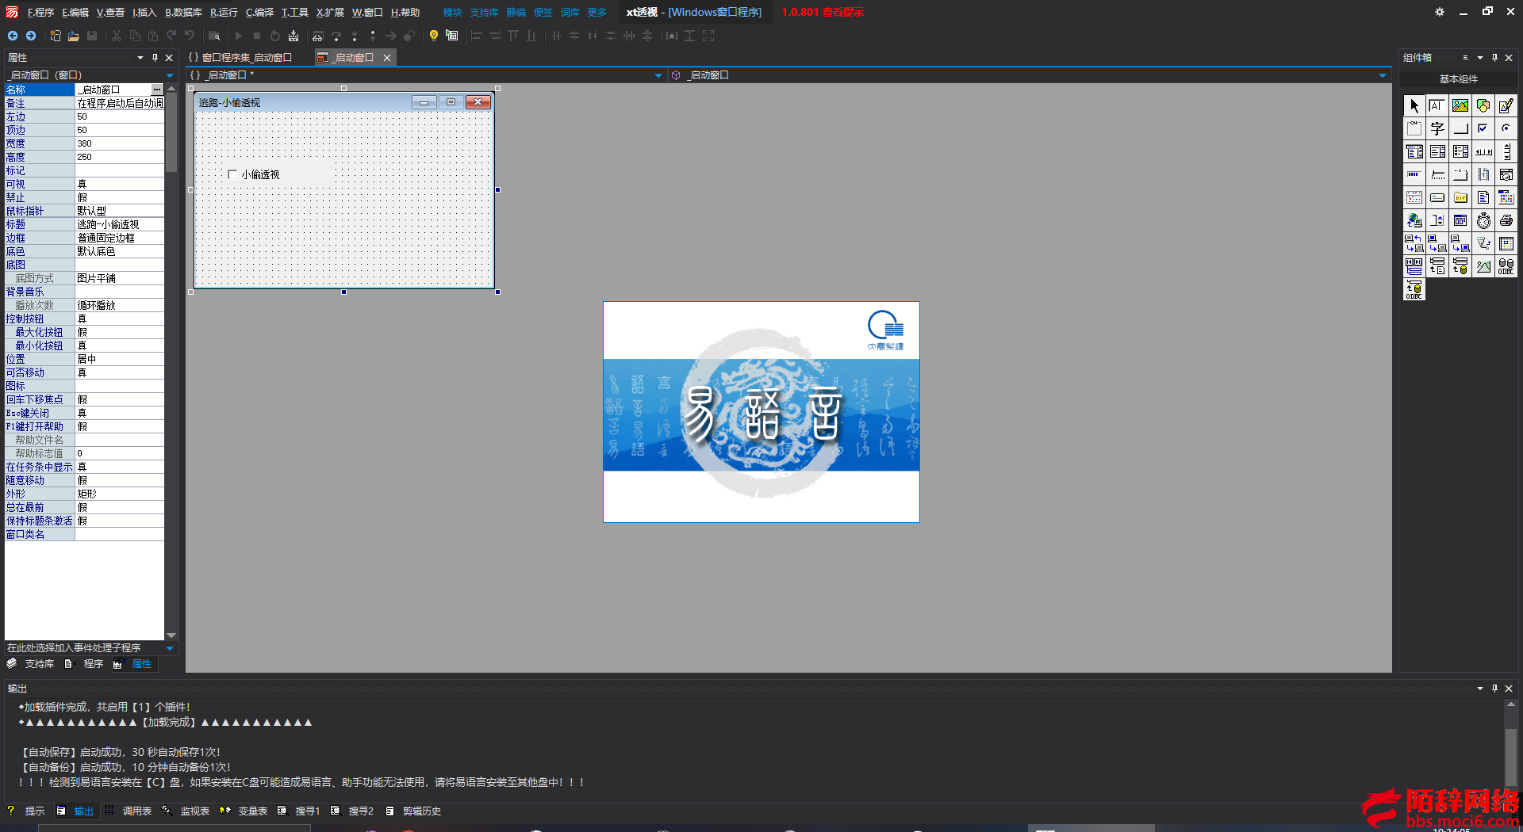Image resolution: width=1523 pixels, height=832 pixels.
Task: Select the Combo Box component
Action: coord(1414,151)
